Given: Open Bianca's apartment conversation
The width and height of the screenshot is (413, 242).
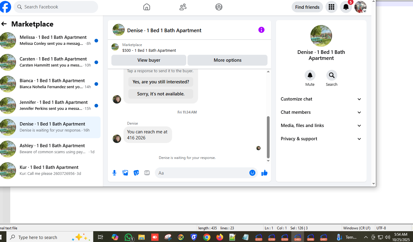Looking at the screenshot, I should point(50,84).
